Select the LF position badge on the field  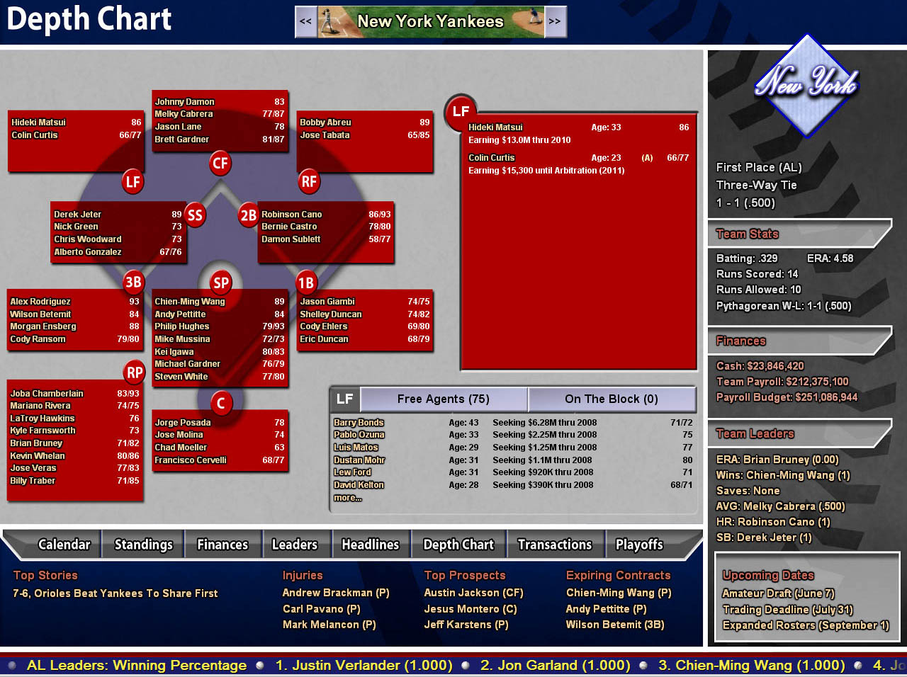click(133, 182)
